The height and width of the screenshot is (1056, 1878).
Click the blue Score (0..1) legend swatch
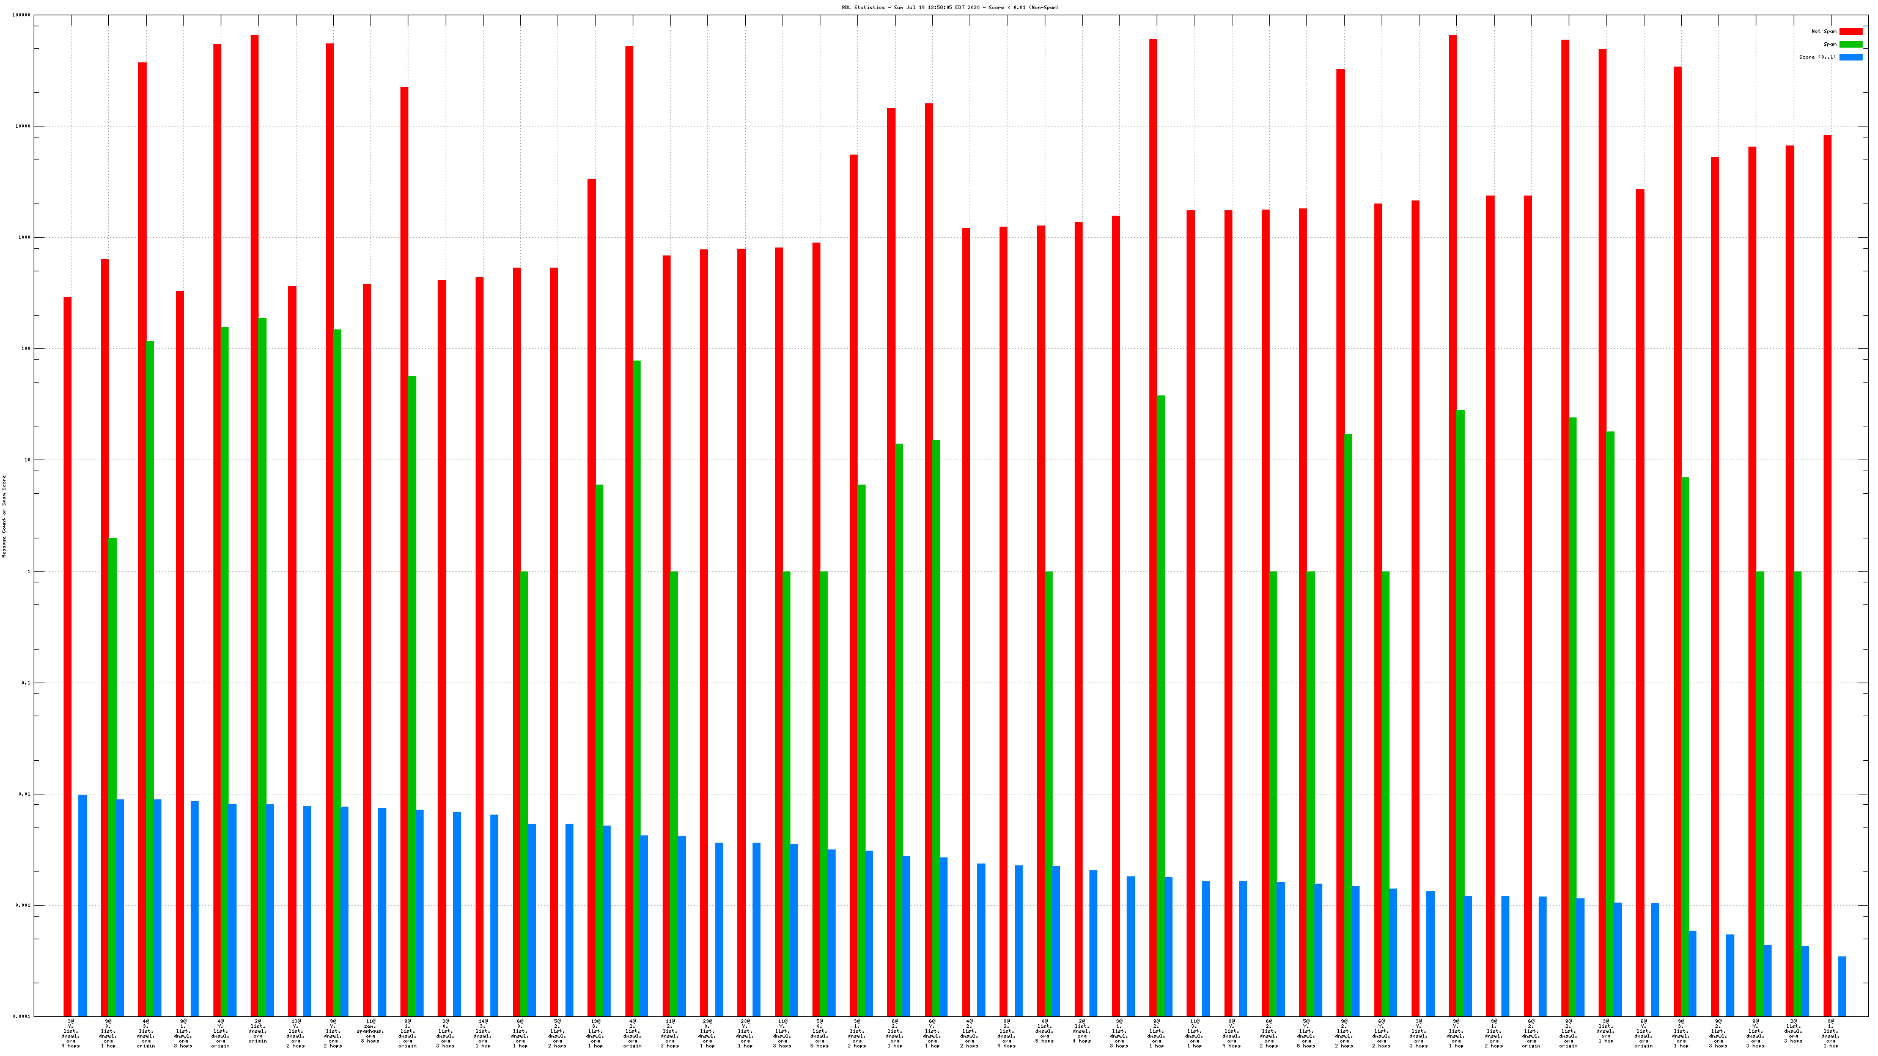click(1850, 57)
